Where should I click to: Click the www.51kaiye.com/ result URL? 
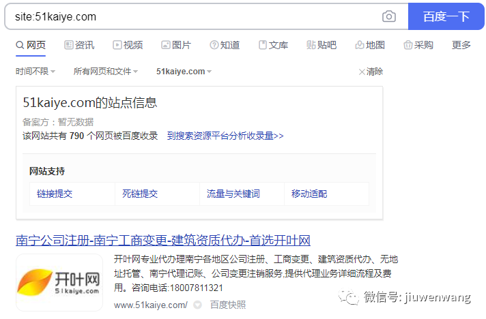(151, 305)
